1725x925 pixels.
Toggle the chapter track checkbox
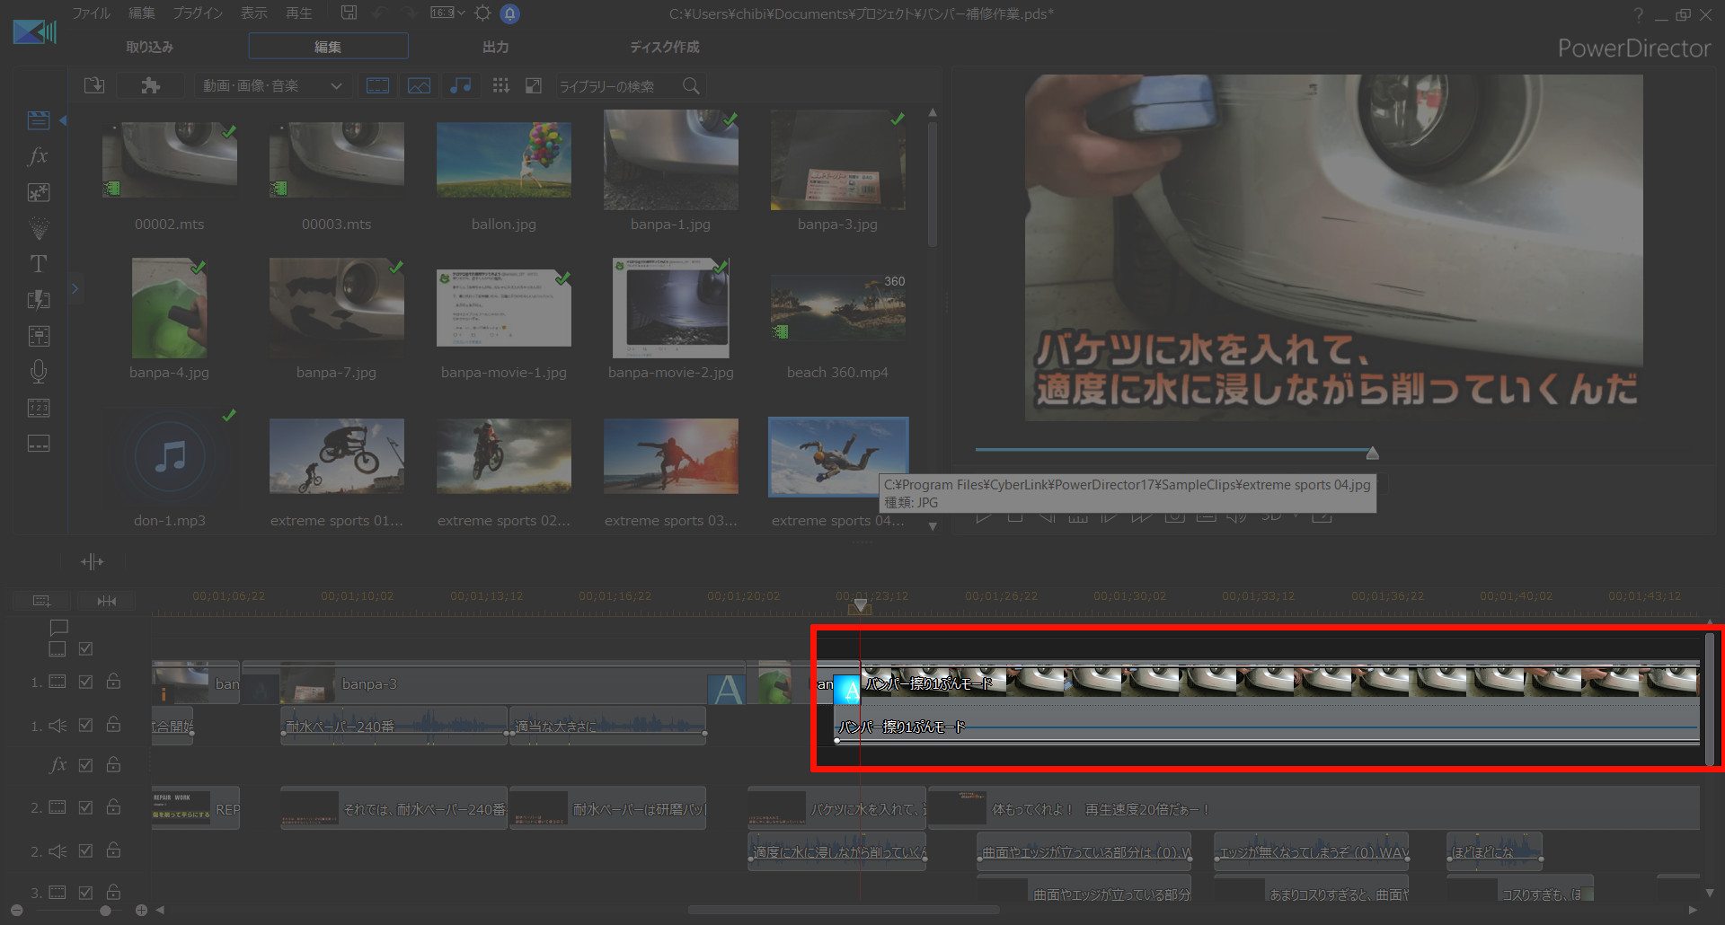[x=86, y=648]
